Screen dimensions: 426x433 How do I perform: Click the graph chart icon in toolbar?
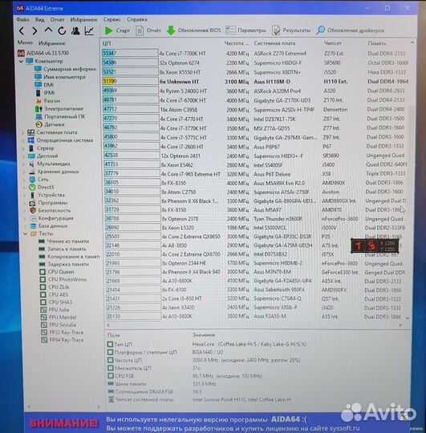[89, 30]
